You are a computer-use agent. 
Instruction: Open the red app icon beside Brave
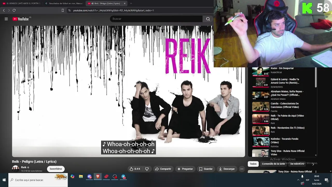pos(106,177)
